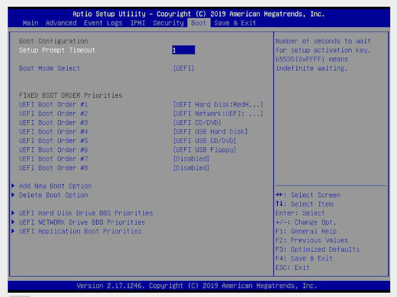Click the Aptio Setup Utility title text
Screen dimensions: 397x297
pos(198,14)
